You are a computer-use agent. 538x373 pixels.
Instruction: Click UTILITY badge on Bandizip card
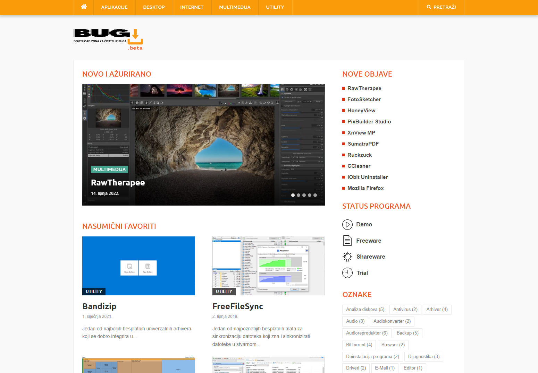tap(94, 292)
